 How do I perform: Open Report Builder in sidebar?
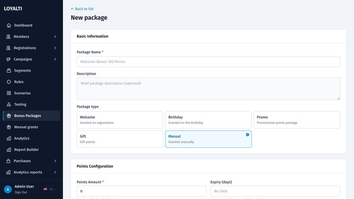[31, 150]
